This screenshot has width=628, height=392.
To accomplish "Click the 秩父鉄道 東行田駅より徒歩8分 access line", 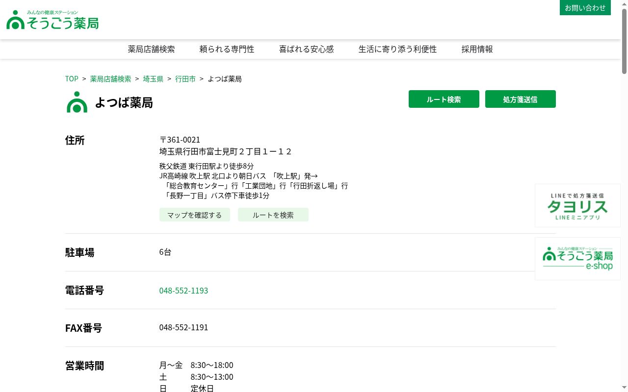I will coord(207,166).
